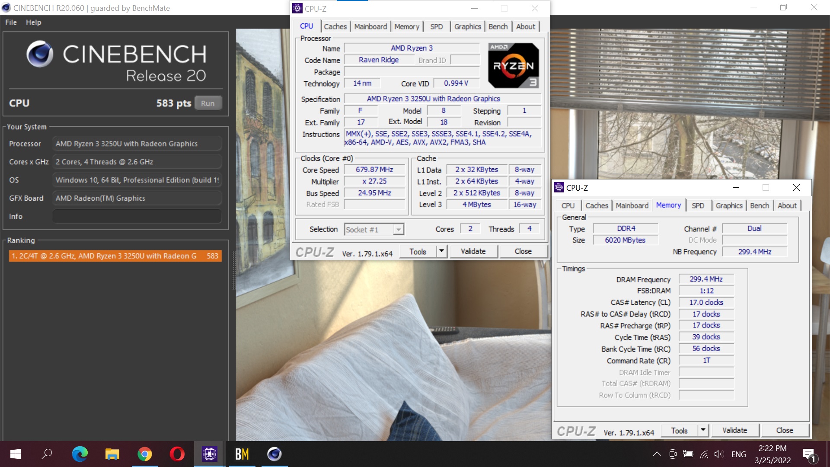
Task: Open volume speaker tray icon
Action: (x=719, y=454)
